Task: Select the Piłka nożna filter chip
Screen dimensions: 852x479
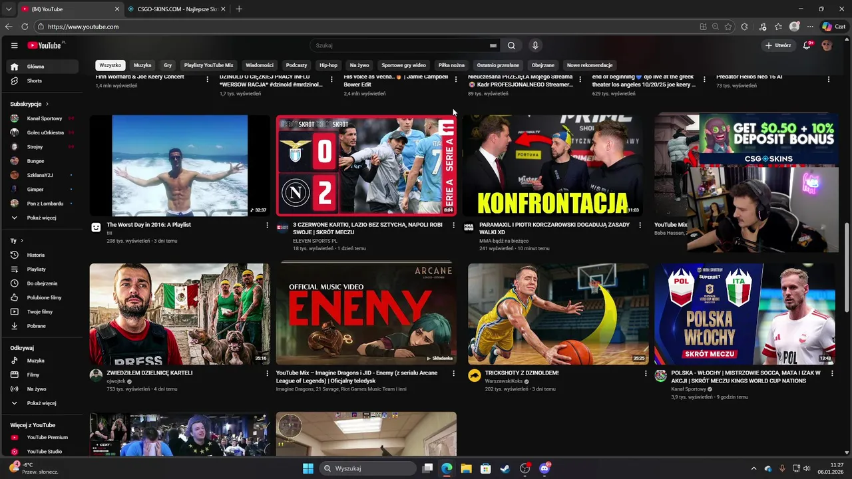Action: coord(451,65)
